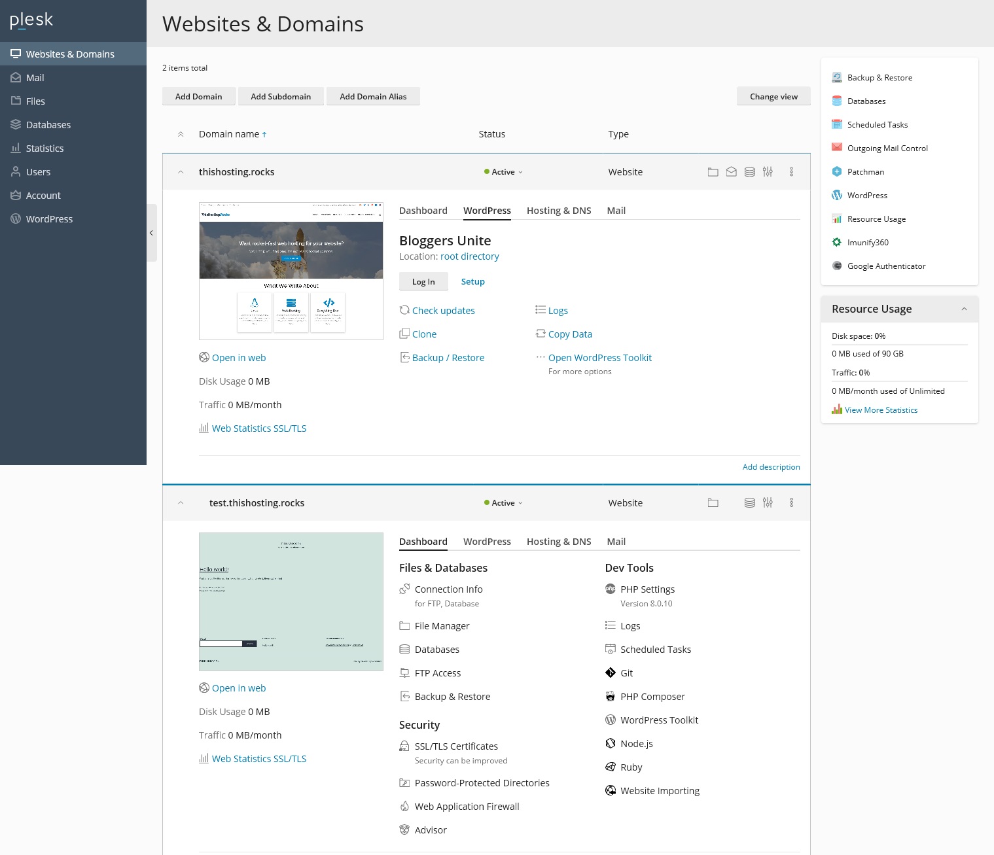Open file manager icon in thishosting.rocks row
This screenshot has height=855, width=994.
point(713,172)
